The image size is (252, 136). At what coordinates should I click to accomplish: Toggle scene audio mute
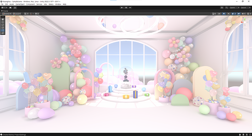pyautogui.click(x=228, y=14)
